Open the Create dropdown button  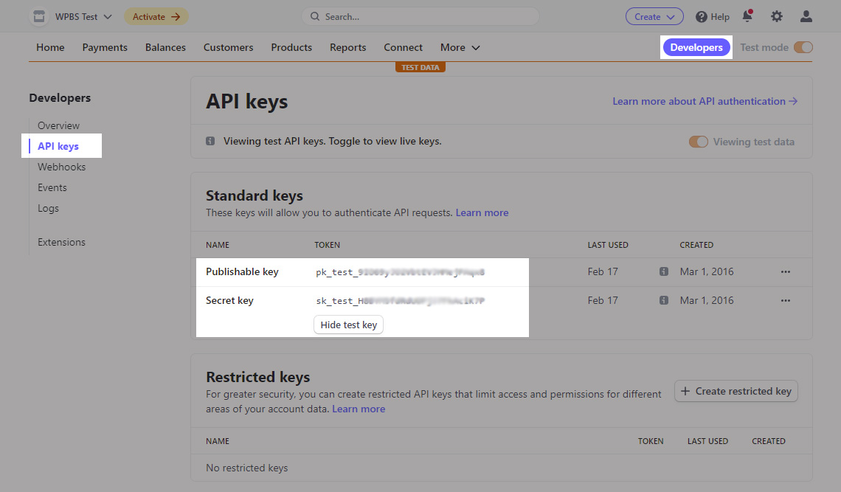click(654, 16)
